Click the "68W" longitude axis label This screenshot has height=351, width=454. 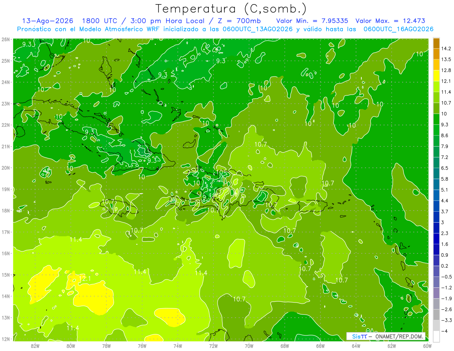coord(285,346)
